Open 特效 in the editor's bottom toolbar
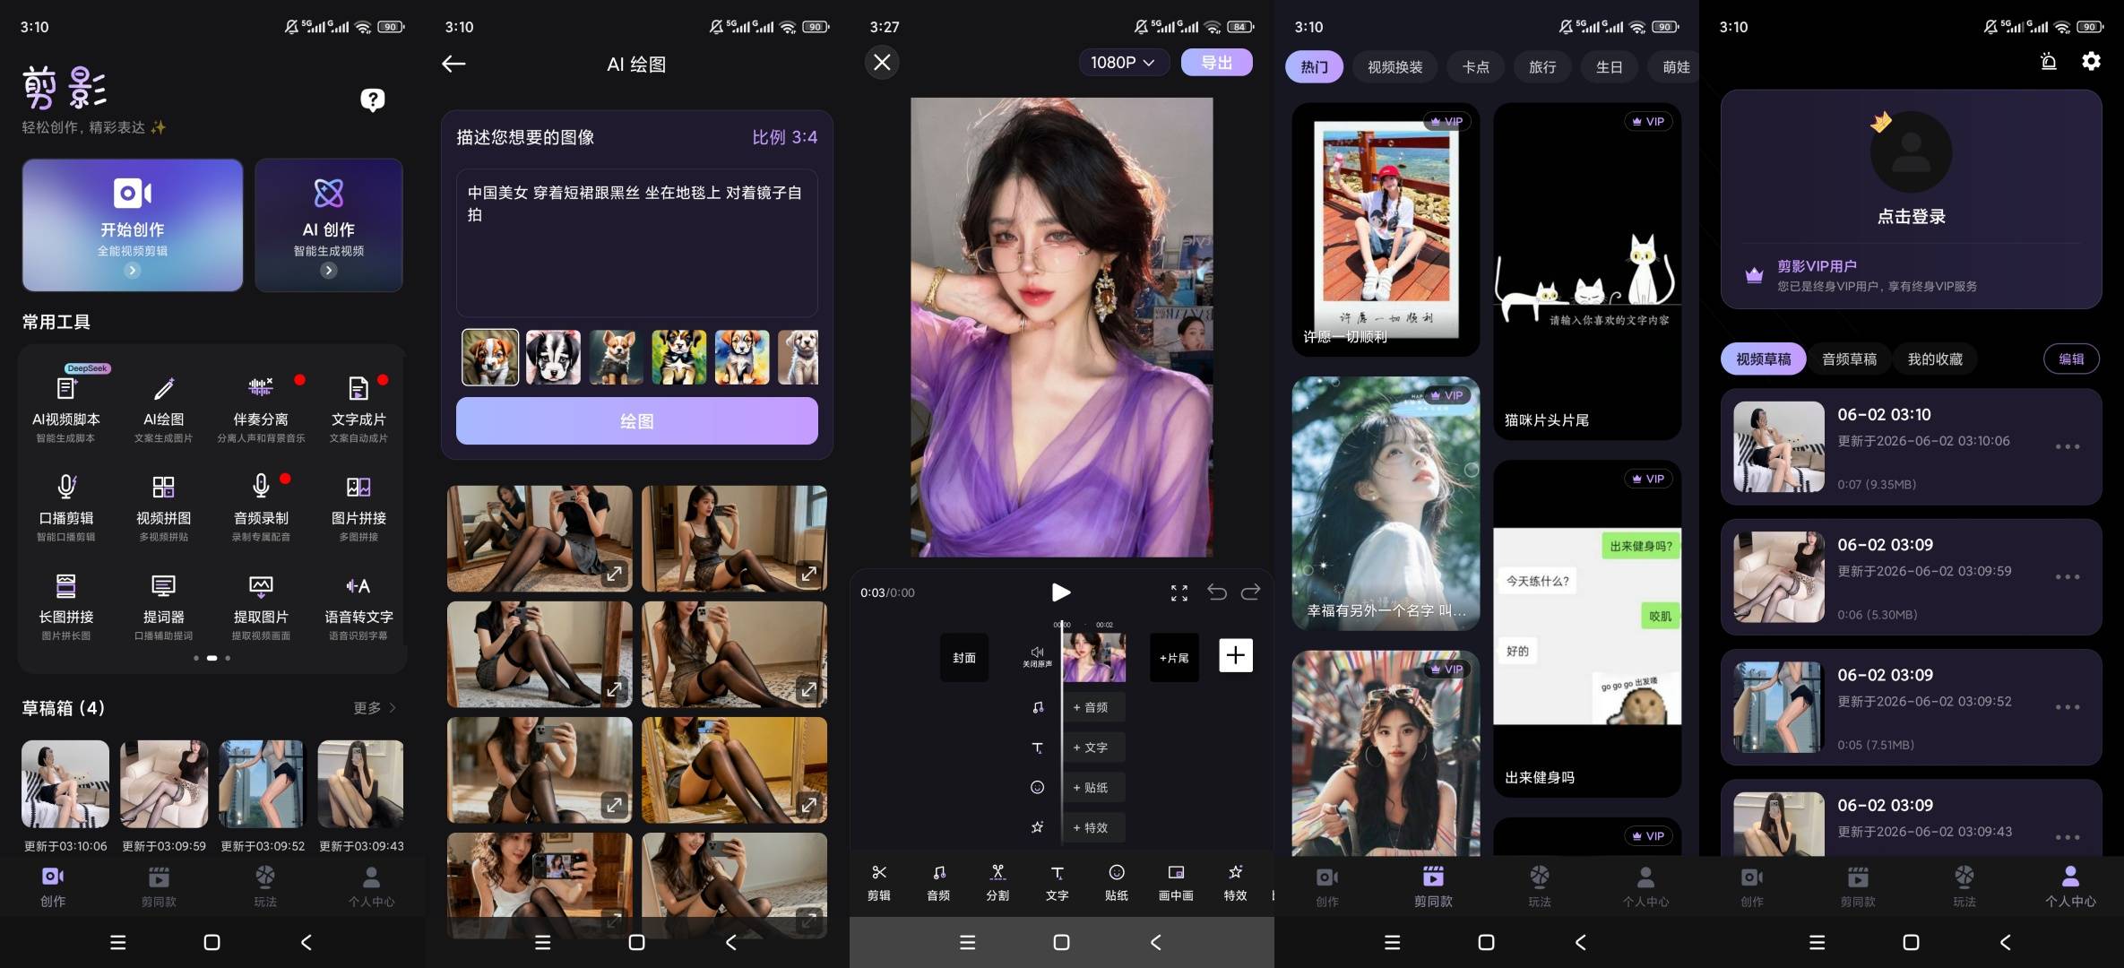This screenshot has height=968, width=2124. (x=1235, y=882)
